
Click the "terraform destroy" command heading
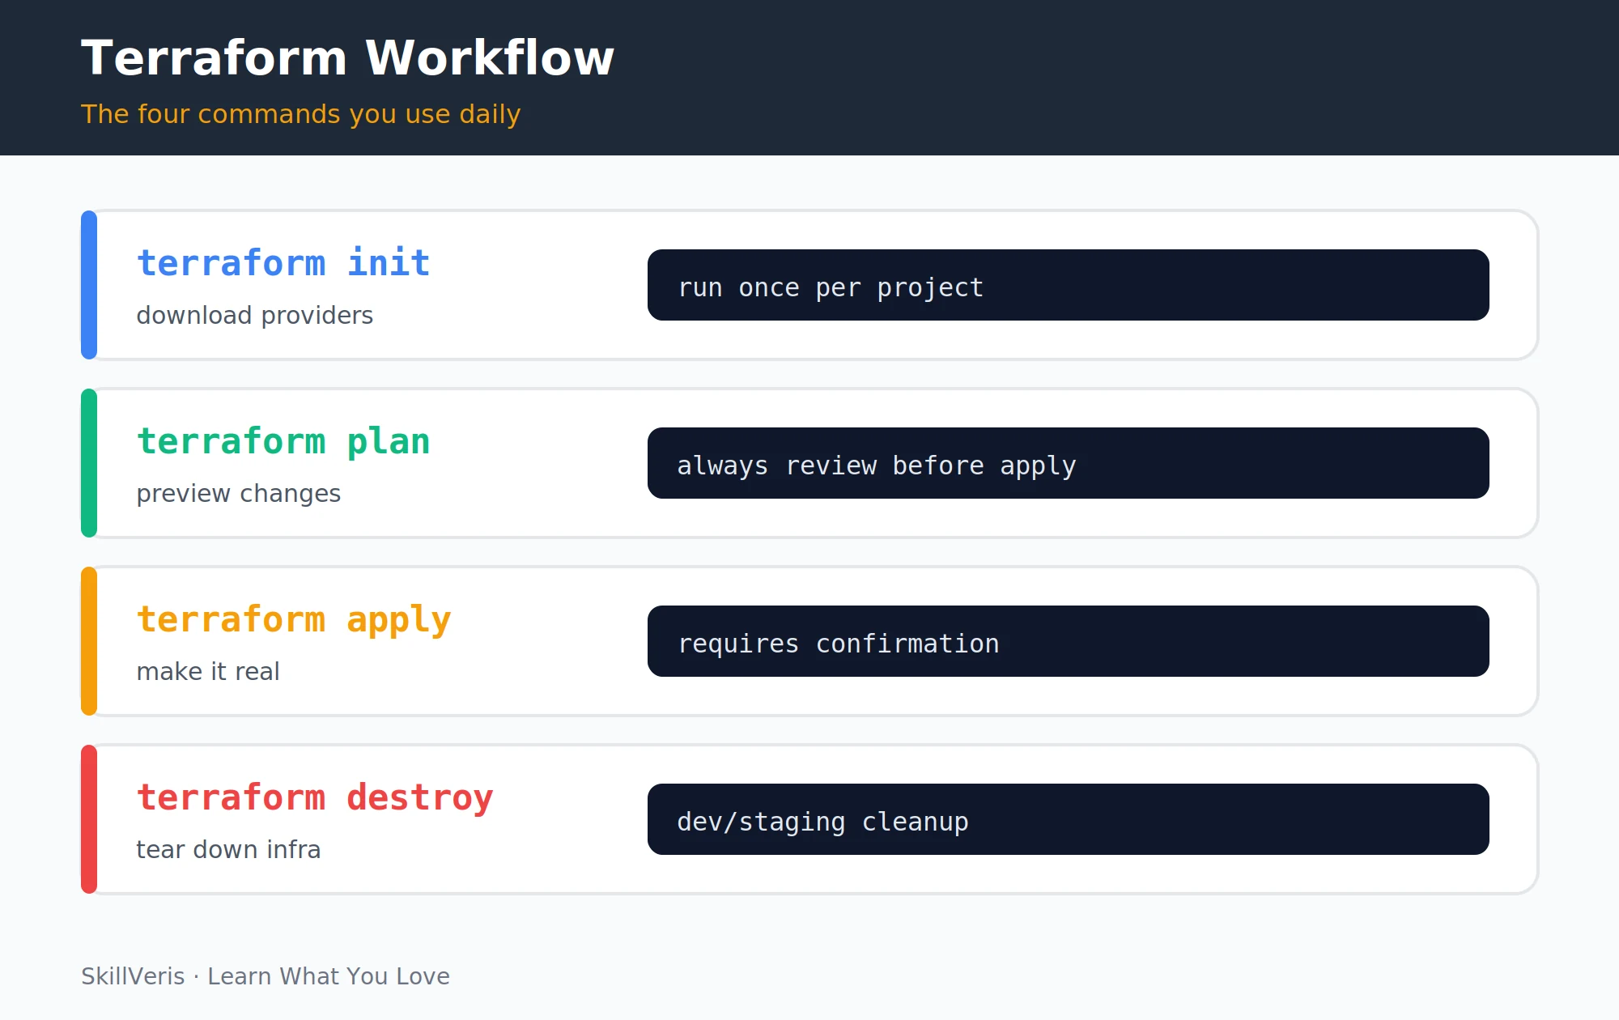click(x=315, y=798)
